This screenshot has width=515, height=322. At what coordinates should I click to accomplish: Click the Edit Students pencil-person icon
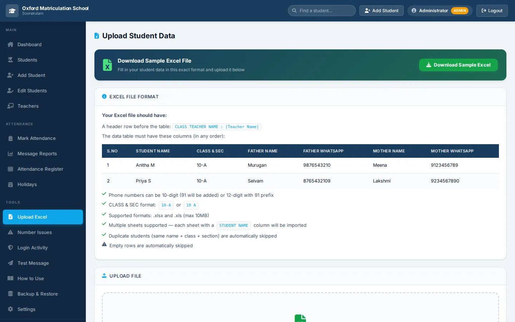[x=10, y=91]
